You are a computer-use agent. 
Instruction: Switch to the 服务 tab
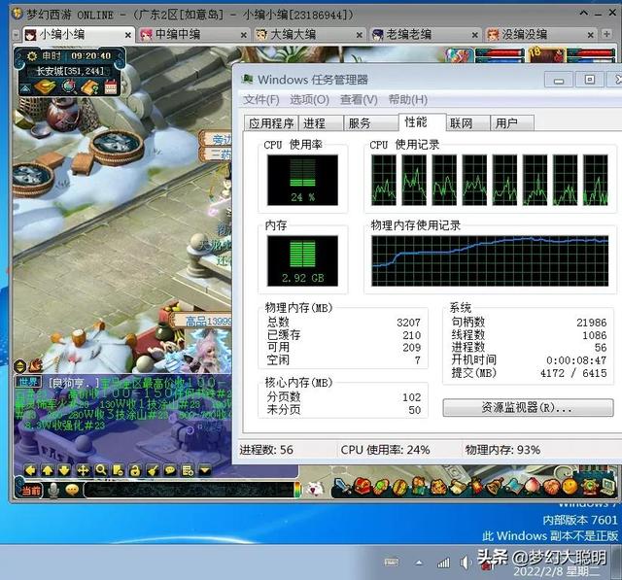[370, 123]
